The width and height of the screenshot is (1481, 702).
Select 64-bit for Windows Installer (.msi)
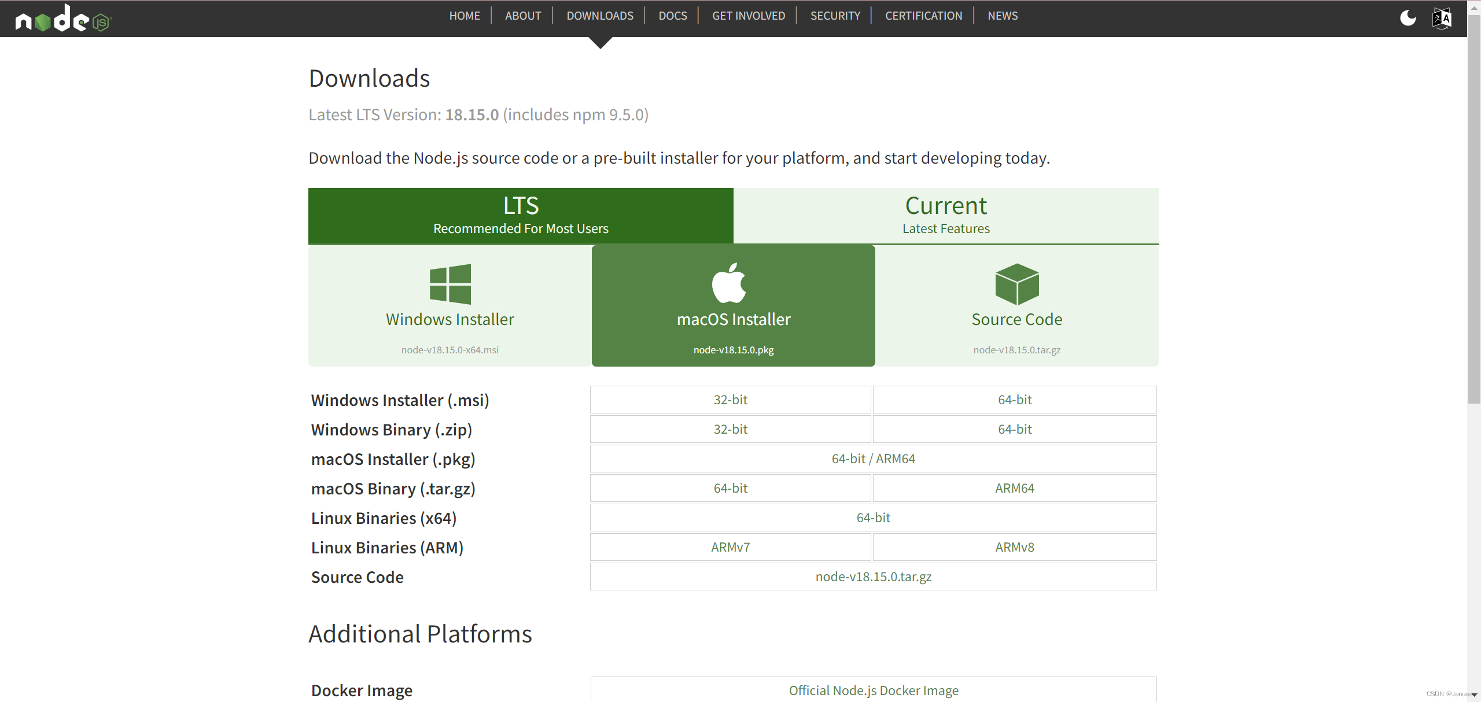pos(1015,400)
